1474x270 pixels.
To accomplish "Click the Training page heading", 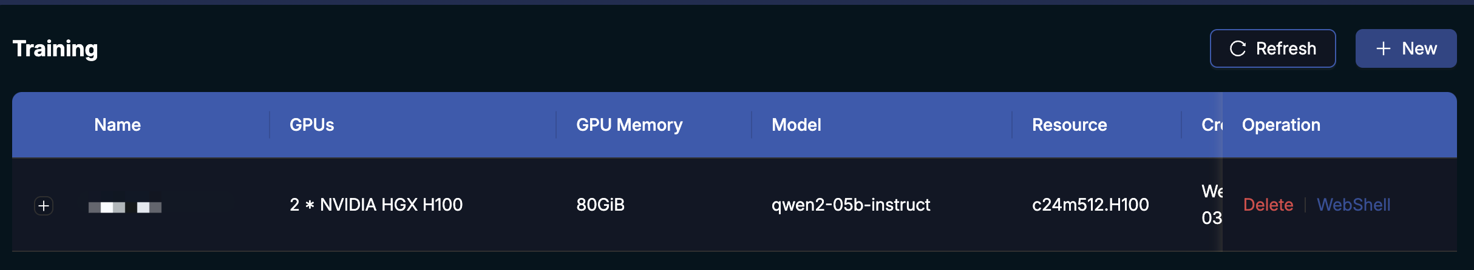I will click(x=55, y=48).
